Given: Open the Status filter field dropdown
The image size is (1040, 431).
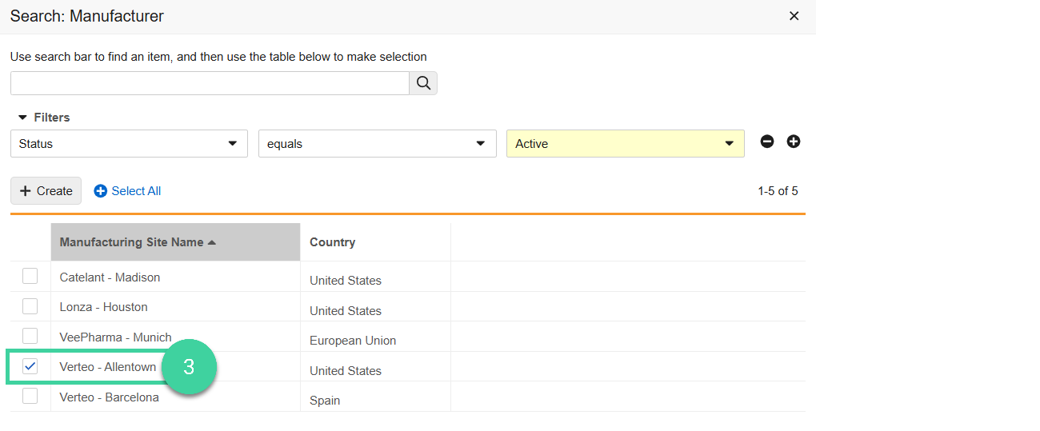Looking at the screenshot, I should click(129, 144).
